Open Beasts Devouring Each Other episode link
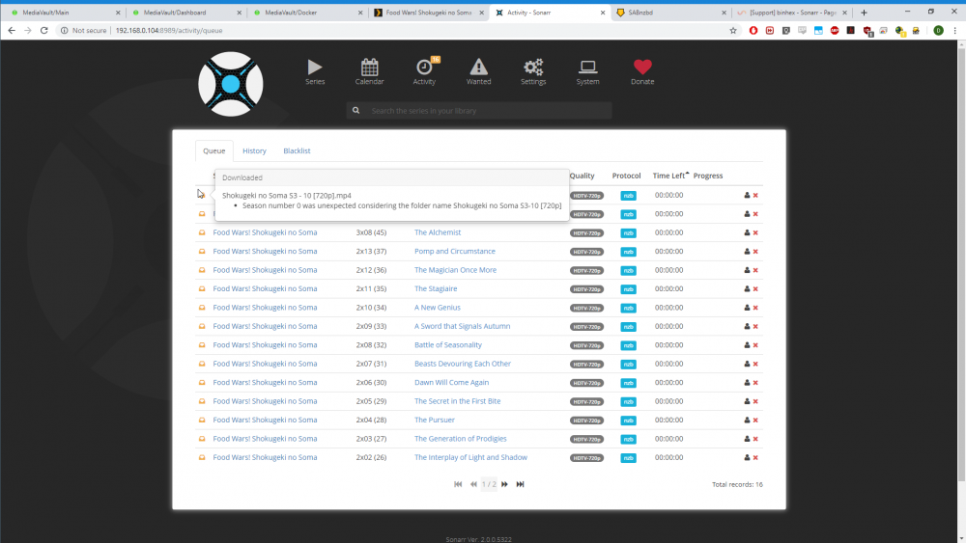Image resolution: width=966 pixels, height=543 pixels. 462,364
